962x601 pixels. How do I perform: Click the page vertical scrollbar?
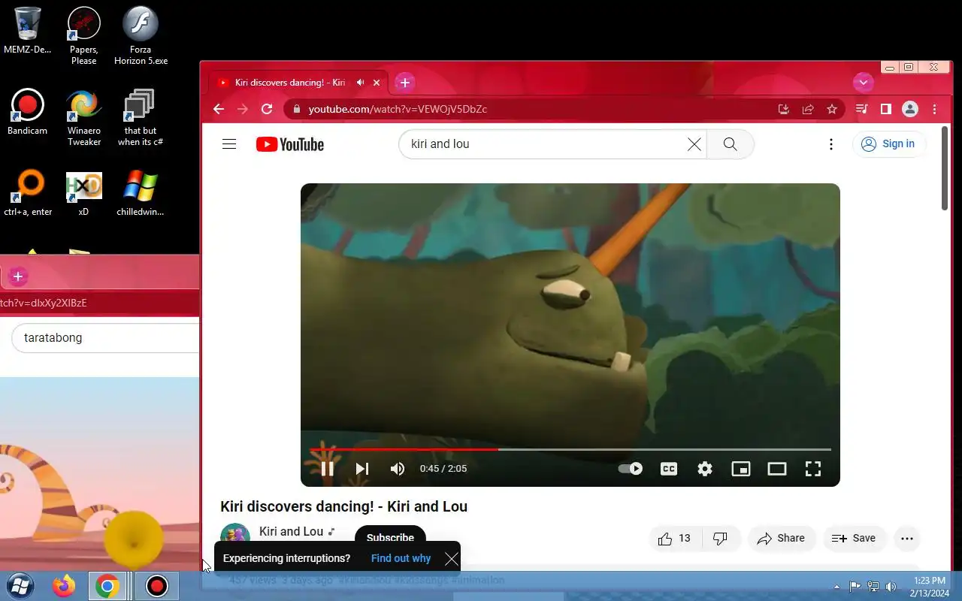click(x=945, y=169)
